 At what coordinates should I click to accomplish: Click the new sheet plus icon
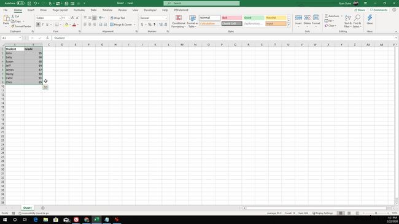(43, 208)
